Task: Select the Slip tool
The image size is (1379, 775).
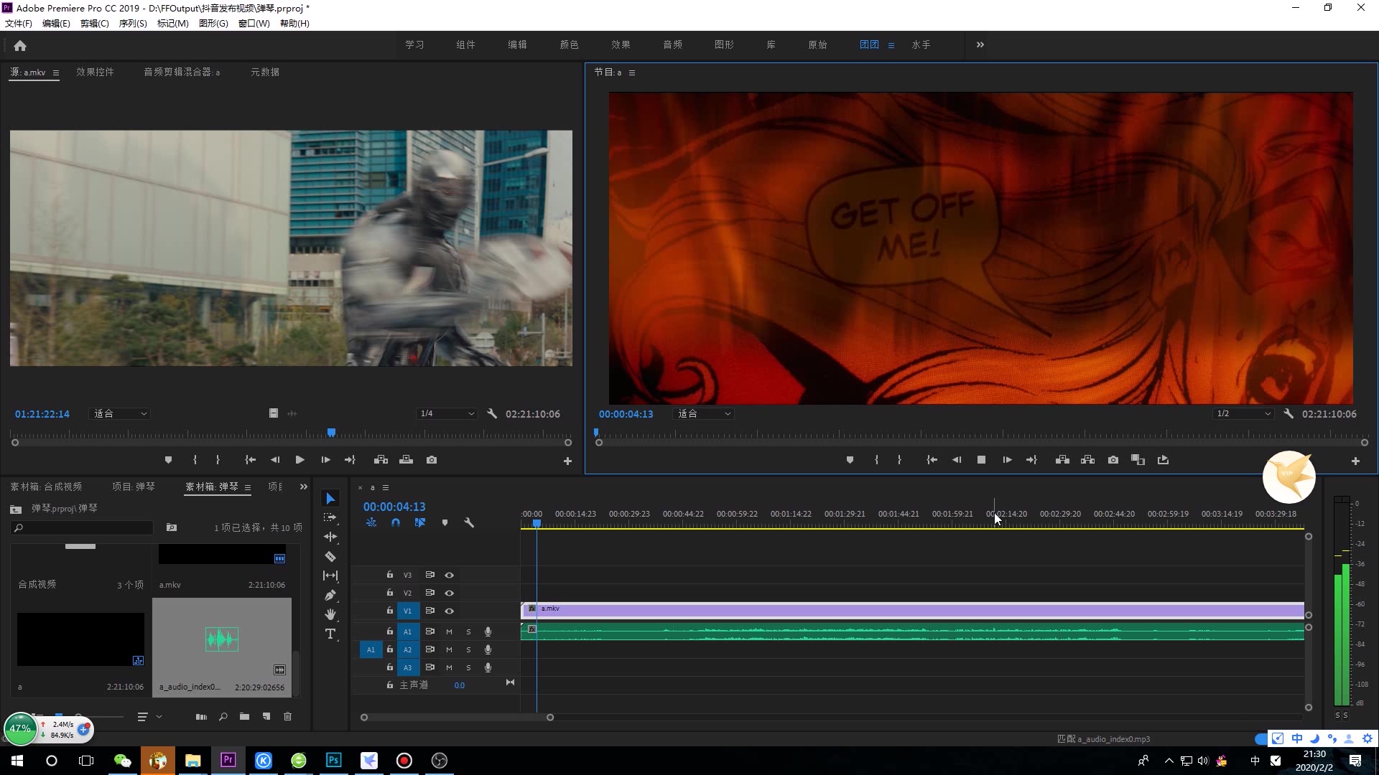Action: [x=330, y=576]
